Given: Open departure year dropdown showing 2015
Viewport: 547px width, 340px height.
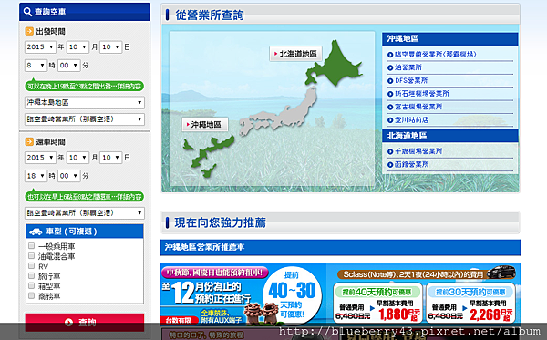Looking at the screenshot, I should click(40, 46).
